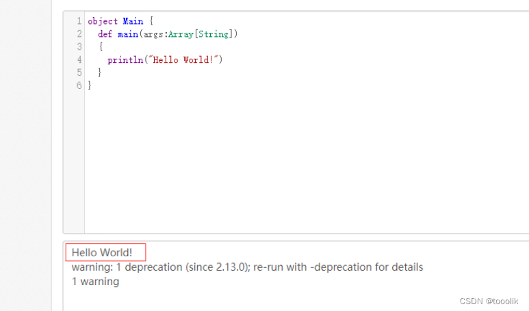Click the 'Hello World!' output text
The width and height of the screenshot is (529, 311).
tap(102, 252)
